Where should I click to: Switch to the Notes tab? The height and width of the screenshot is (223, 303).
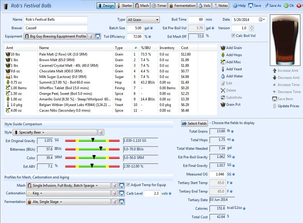221,6
